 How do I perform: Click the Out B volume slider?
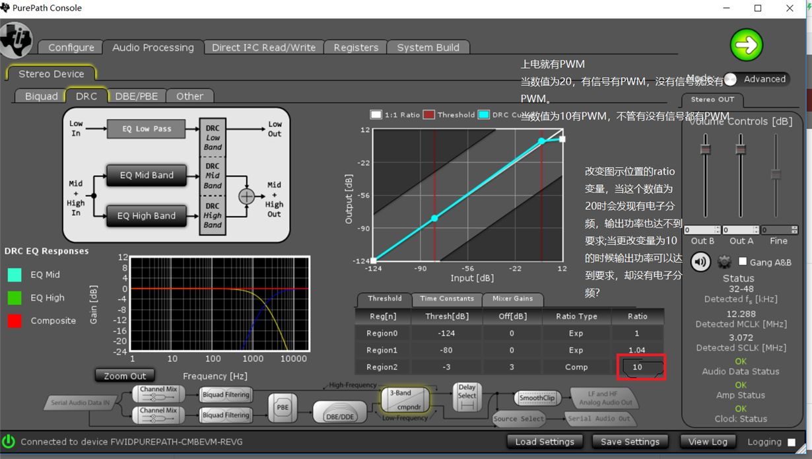click(705, 149)
